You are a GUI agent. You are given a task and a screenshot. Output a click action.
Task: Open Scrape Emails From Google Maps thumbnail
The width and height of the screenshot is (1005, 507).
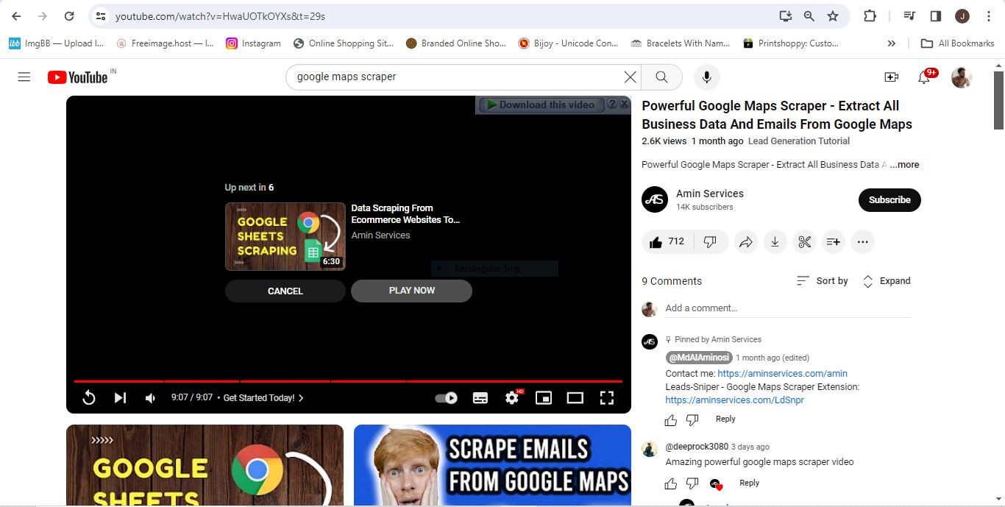coord(492,465)
